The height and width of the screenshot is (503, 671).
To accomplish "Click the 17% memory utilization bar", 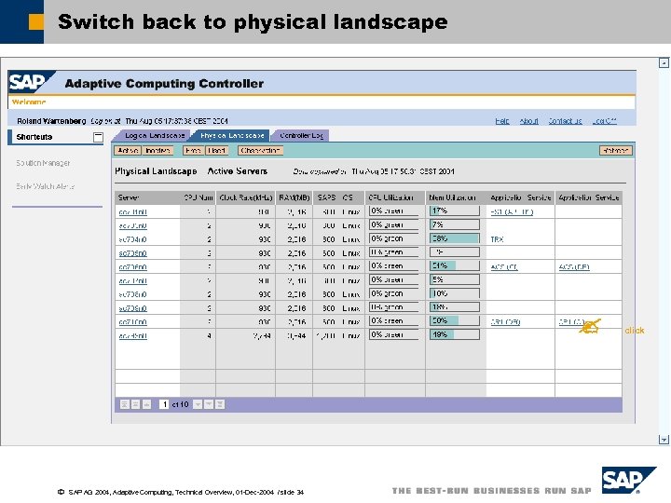I will point(455,211).
